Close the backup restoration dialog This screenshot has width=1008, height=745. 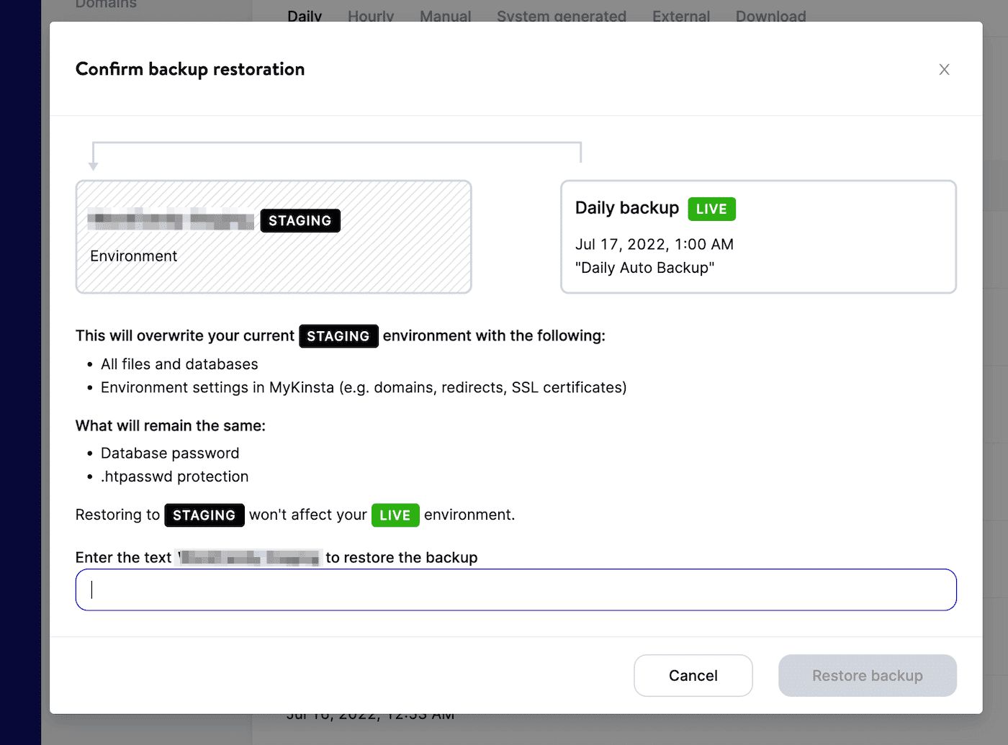click(x=944, y=69)
